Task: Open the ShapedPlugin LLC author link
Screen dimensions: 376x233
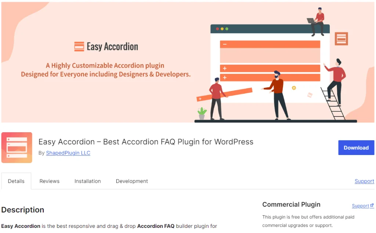Action: coord(68,153)
